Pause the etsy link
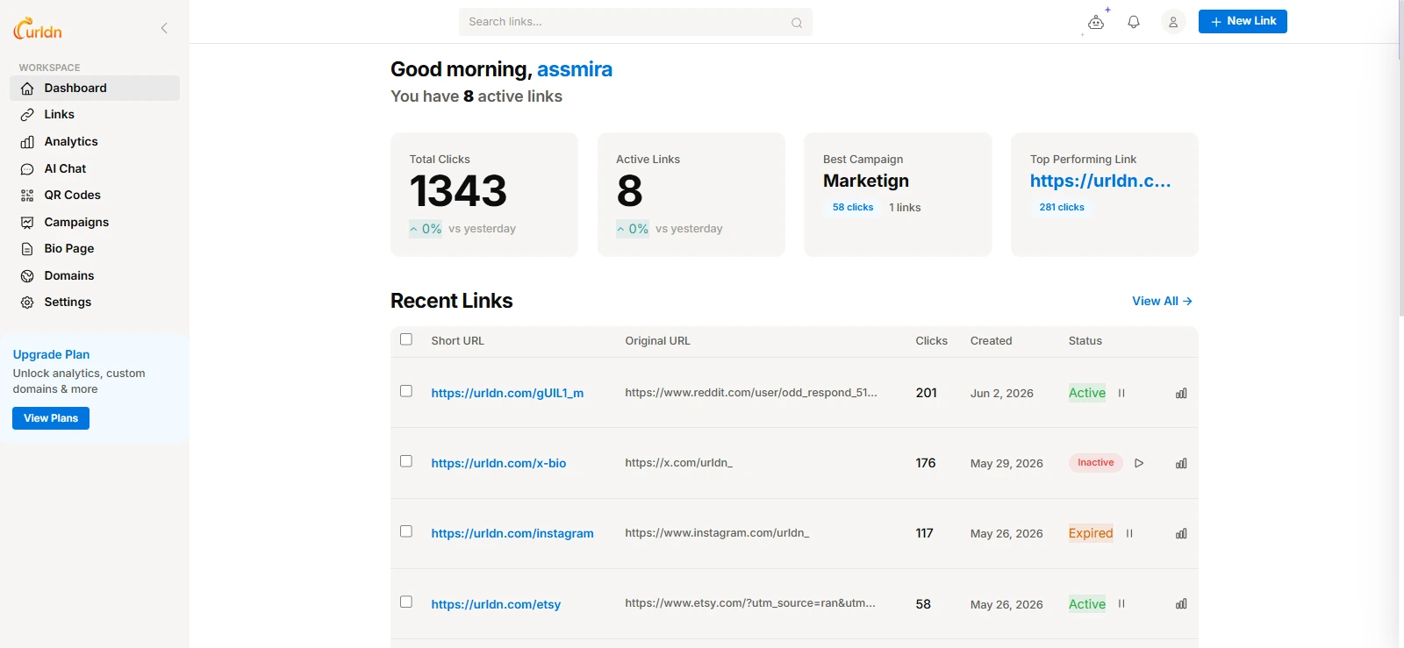 click(x=1121, y=603)
